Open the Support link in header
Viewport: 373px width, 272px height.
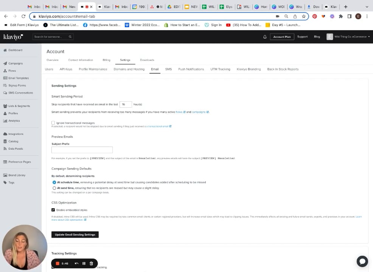point(302,37)
